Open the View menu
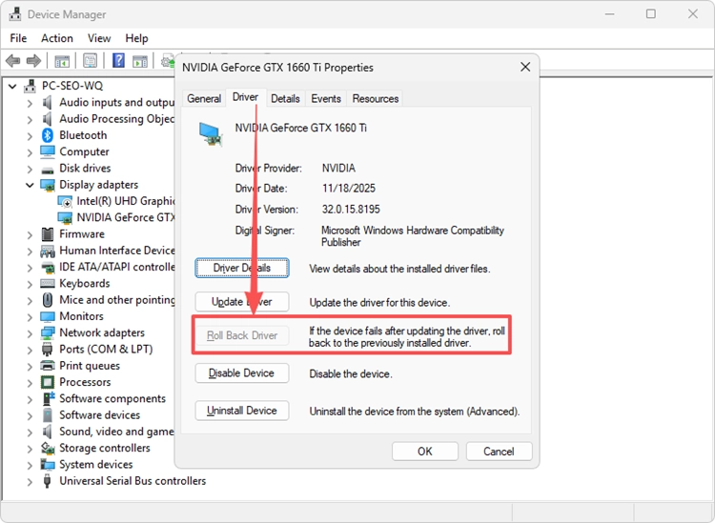This screenshot has width=715, height=523. point(99,38)
